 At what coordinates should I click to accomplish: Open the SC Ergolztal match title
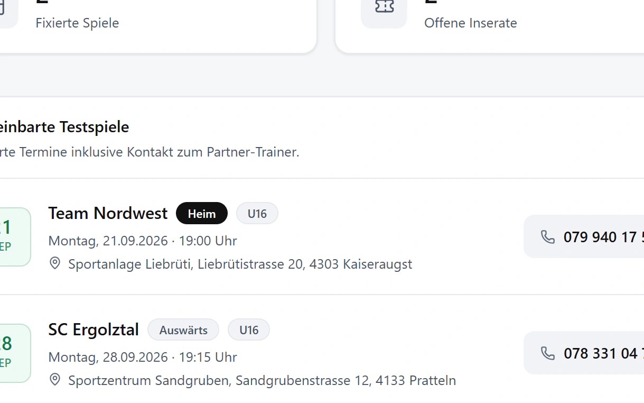[94, 329]
